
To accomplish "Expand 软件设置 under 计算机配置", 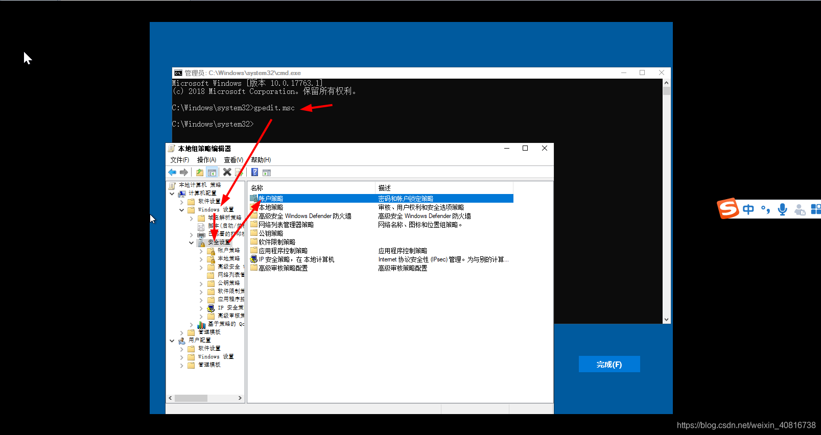I will (182, 202).
